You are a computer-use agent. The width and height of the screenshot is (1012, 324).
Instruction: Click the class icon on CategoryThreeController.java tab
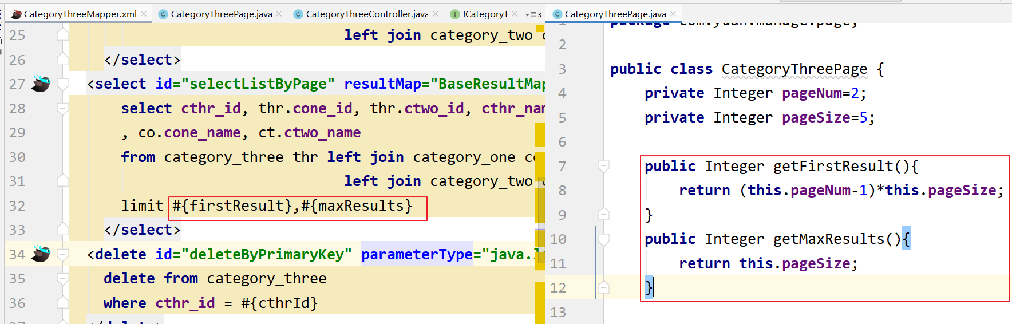click(x=298, y=14)
